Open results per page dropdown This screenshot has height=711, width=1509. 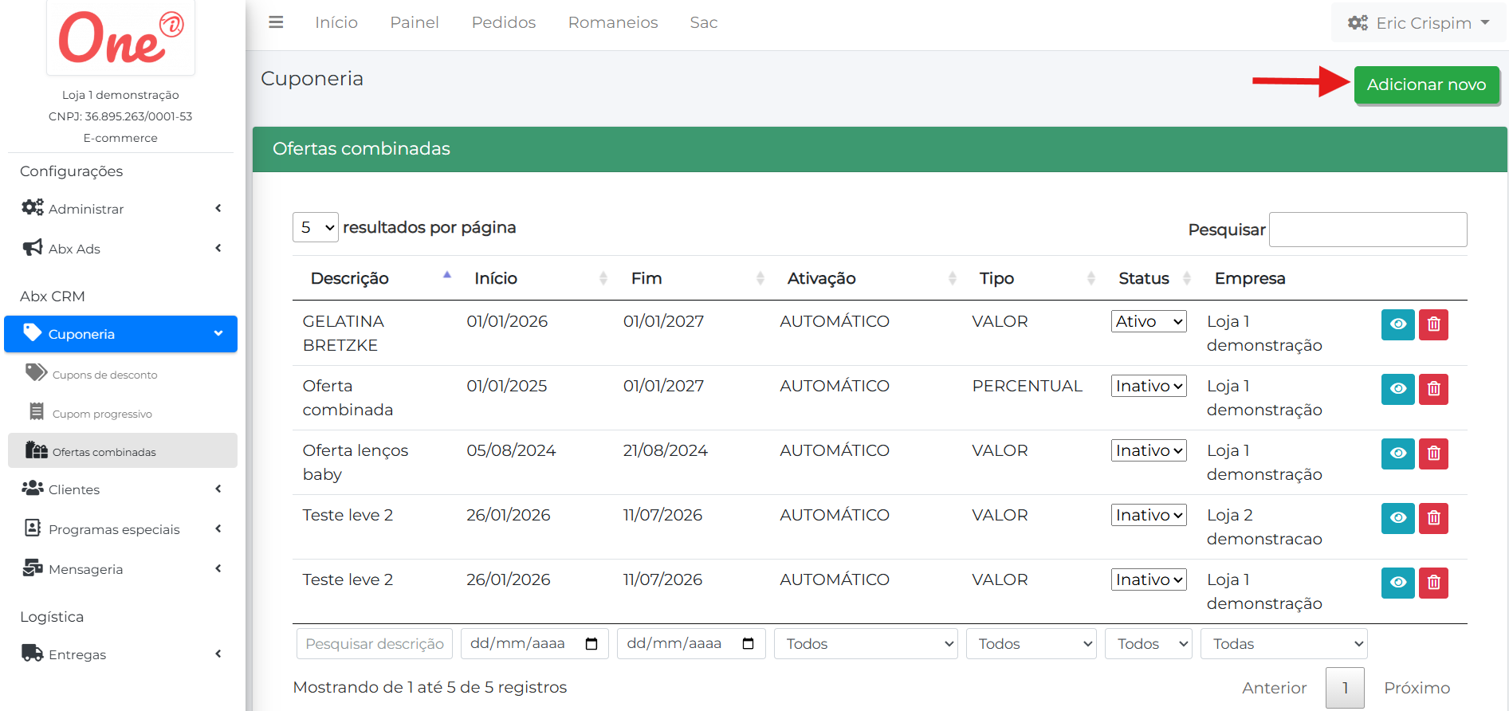coord(316,228)
